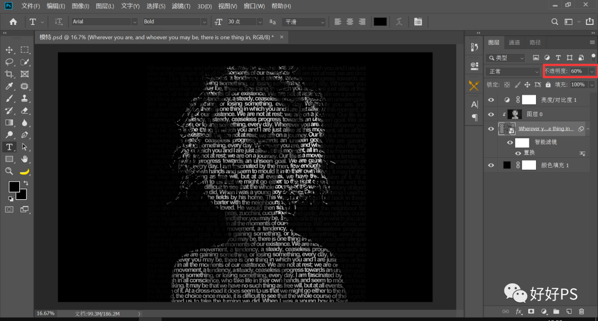This screenshot has width=598, height=321.
Task: Reset default foreground and background colors
Action: (11, 199)
